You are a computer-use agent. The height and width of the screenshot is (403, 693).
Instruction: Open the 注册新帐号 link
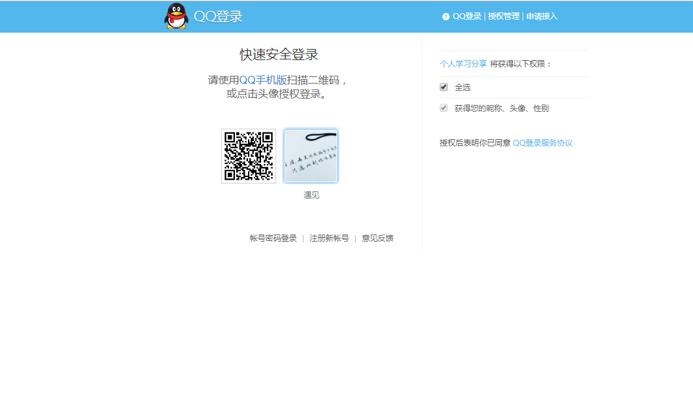click(x=329, y=238)
